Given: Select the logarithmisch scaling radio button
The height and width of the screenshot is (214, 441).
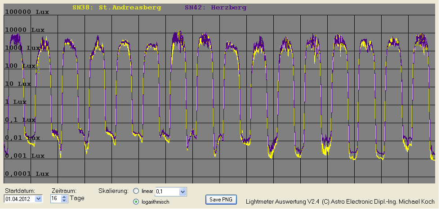Looking at the screenshot, I should pos(136,201).
